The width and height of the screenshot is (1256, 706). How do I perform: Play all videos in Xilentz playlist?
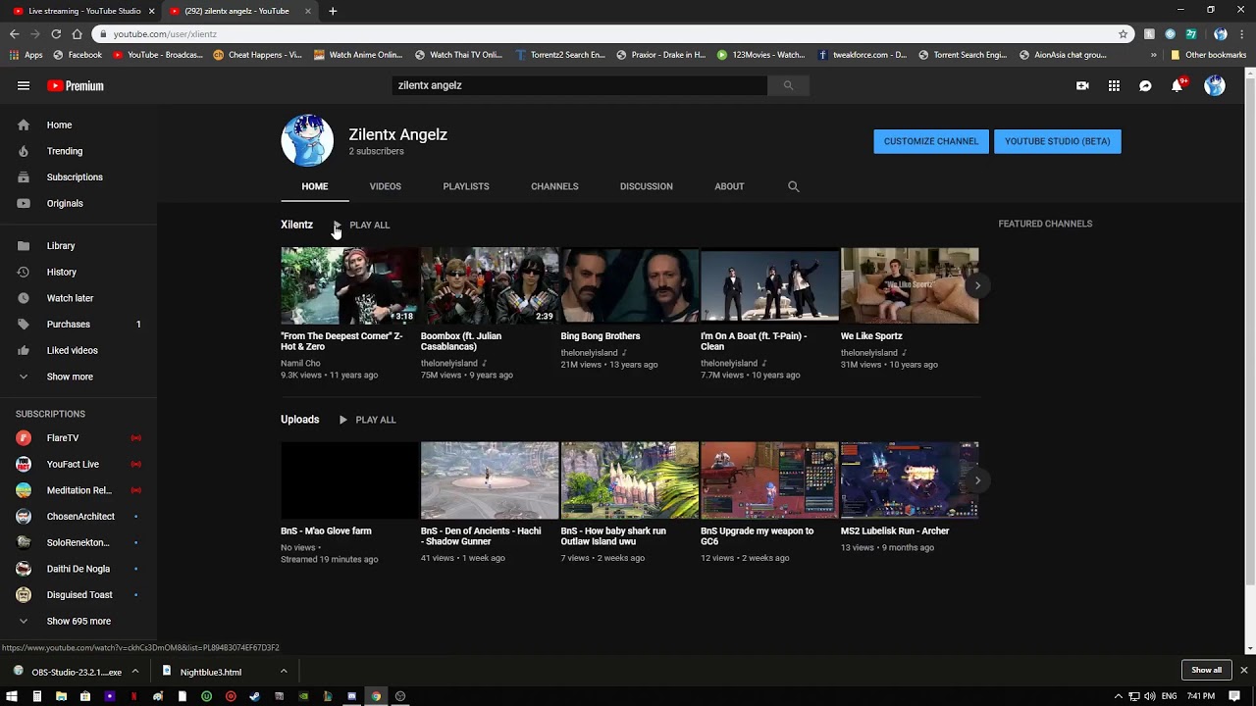[363, 226]
